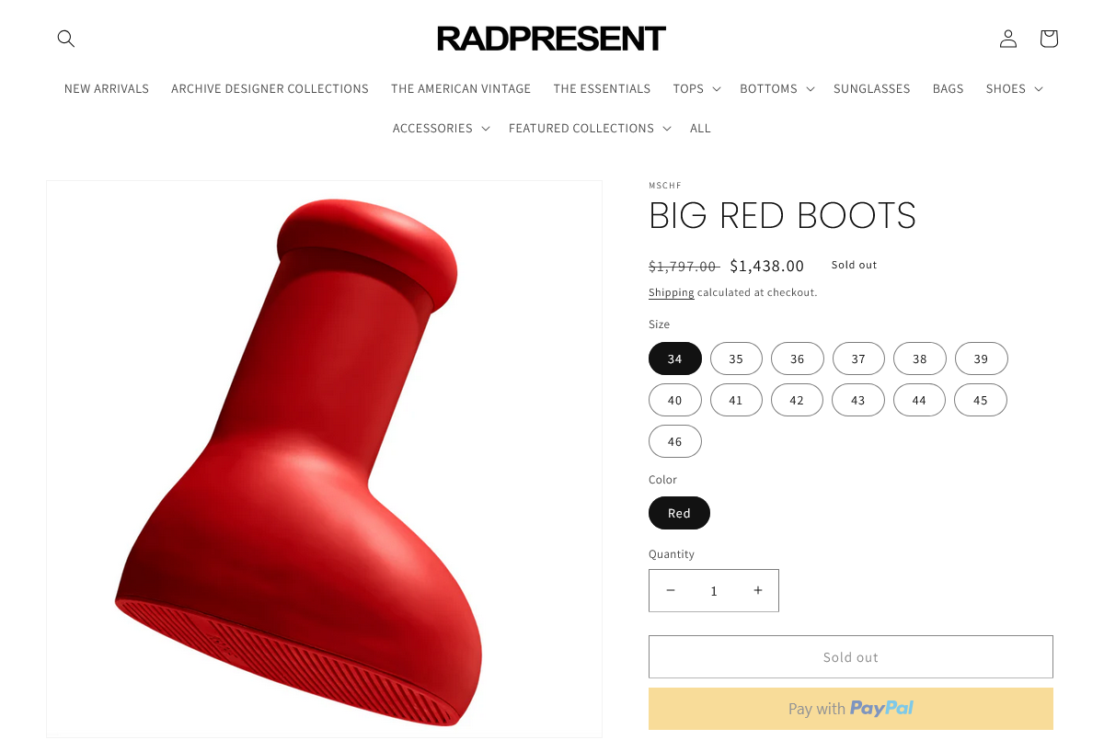Click the RADPRESENT logo
Viewport: 1104px width, 740px height.
pos(551,39)
